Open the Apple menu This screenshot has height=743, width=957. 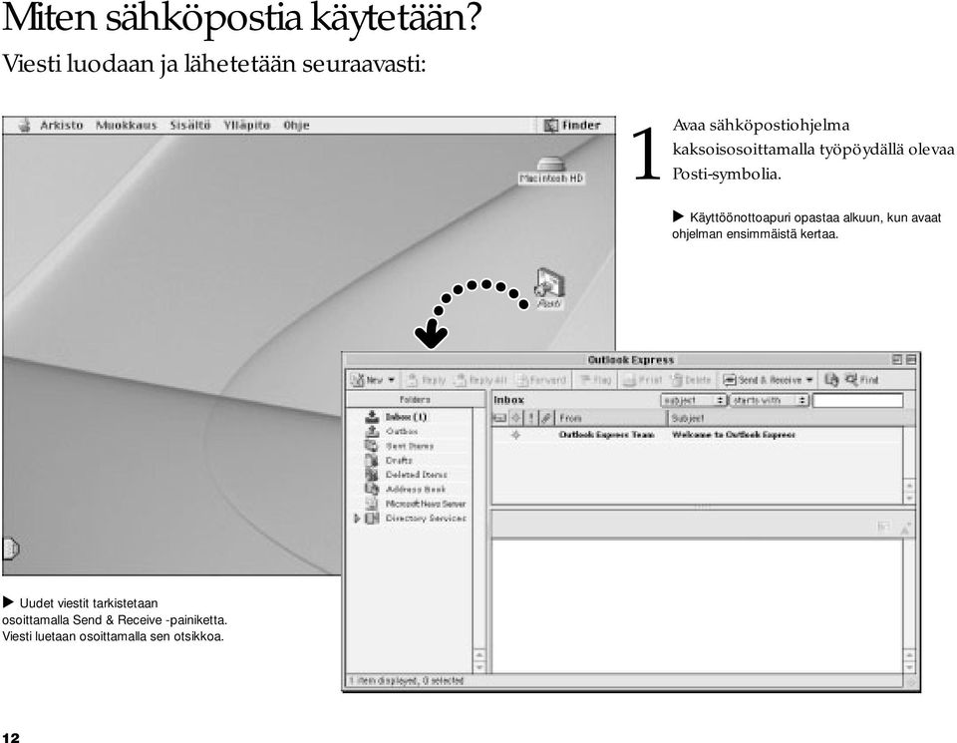pyautogui.click(x=24, y=125)
